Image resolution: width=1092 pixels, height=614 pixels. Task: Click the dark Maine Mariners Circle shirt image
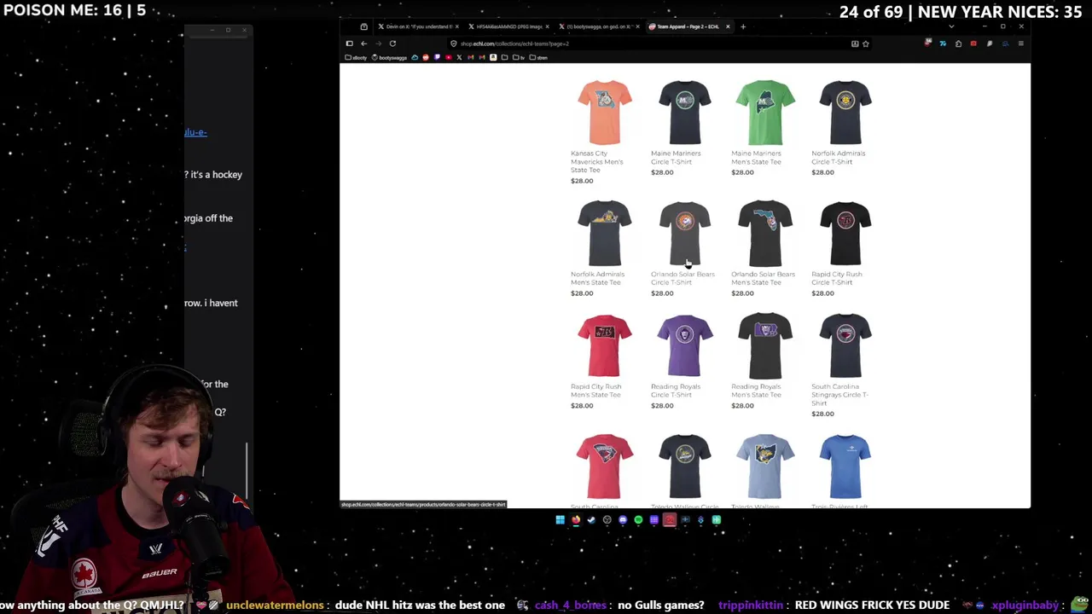click(685, 113)
